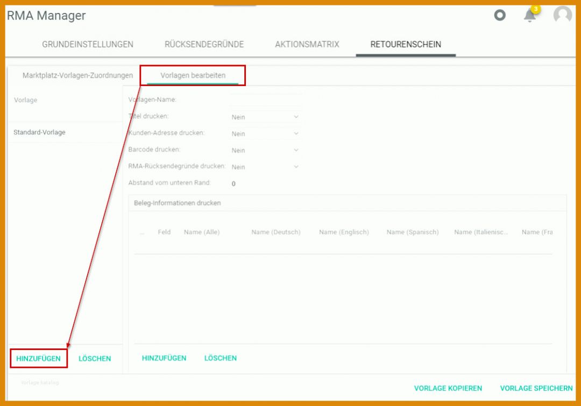Open the AKTIONSMATRIX tab
This screenshot has height=406, width=581.
tap(307, 45)
